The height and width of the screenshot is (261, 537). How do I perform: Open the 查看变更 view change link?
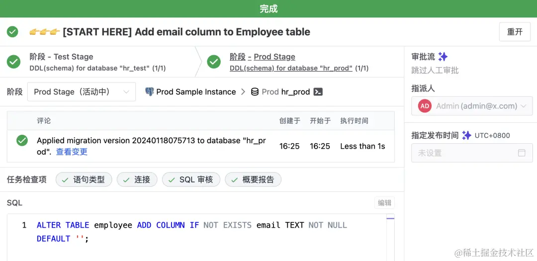tap(72, 152)
